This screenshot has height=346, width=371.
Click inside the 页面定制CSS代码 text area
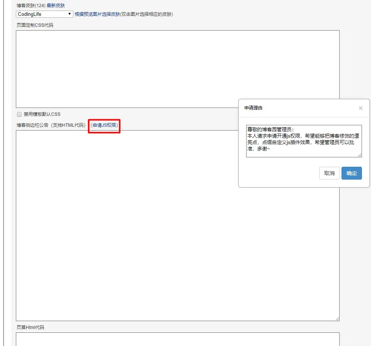click(x=151, y=68)
